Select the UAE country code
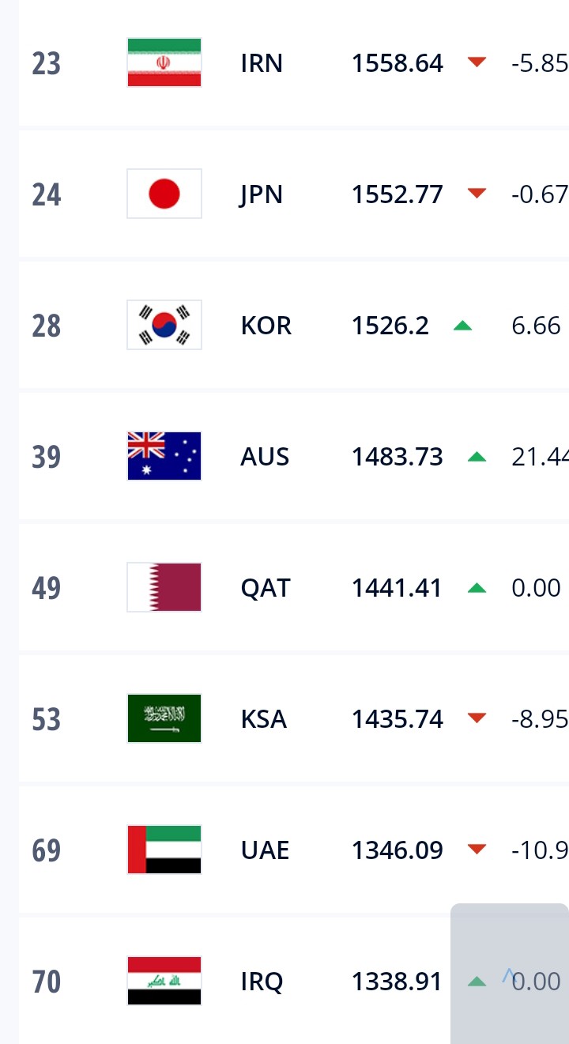This screenshot has height=1044, width=569. coord(265,850)
